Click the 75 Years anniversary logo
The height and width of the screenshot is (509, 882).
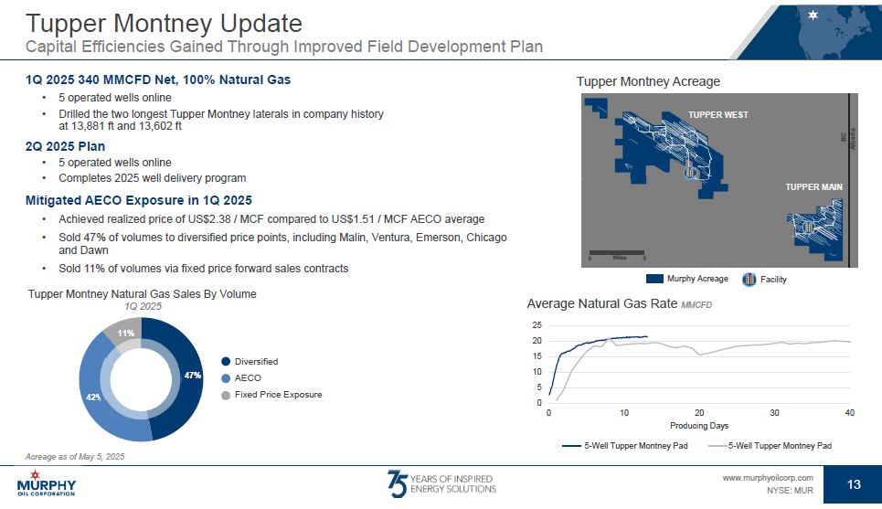pyautogui.click(x=441, y=484)
